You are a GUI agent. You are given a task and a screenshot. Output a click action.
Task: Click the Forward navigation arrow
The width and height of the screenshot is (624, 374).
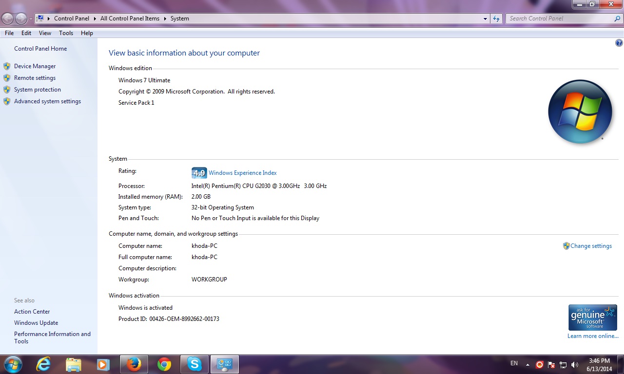click(x=21, y=19)
